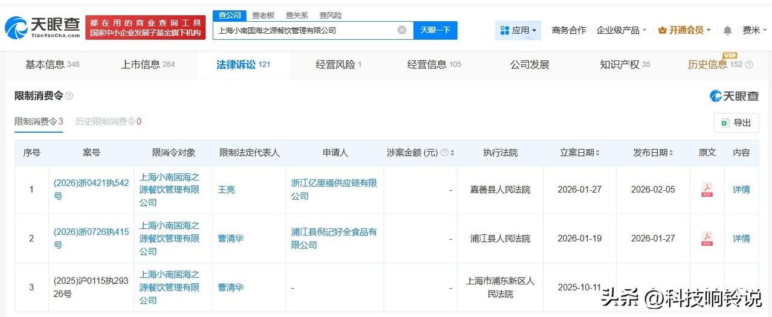Click court cell 上海市浦东新区人民法院
The image size is (772, 317).
pos(500,287)
